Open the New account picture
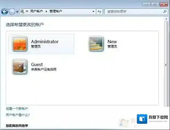The image size is (170, 130). click(96, 44)
